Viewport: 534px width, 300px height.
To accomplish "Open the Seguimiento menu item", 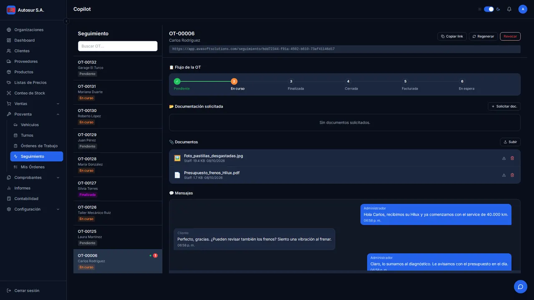I will click(x=37, y=156).
